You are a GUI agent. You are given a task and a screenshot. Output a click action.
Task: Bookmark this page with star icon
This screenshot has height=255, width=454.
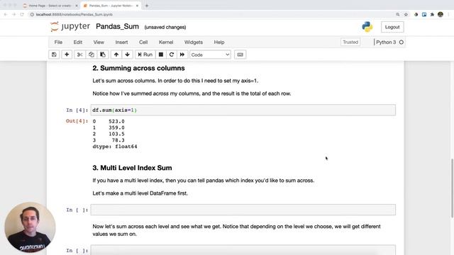point(406,14)
